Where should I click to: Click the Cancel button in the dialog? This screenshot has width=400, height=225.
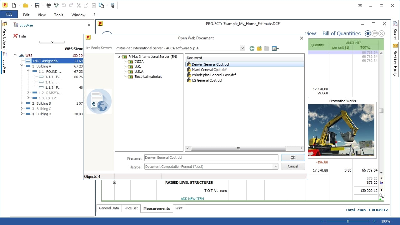tap(293, 166)
